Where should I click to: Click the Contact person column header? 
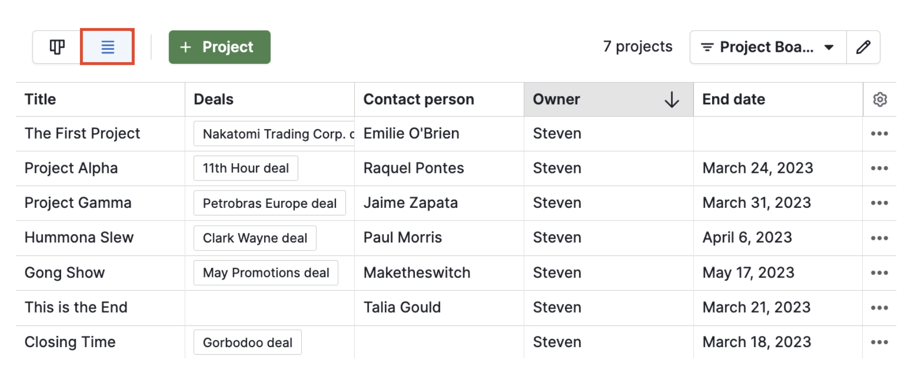pyautogui.click(x=418, y=100)
